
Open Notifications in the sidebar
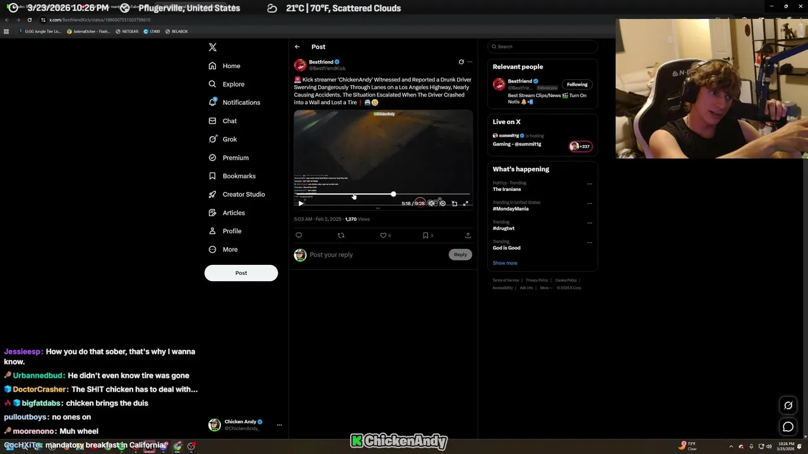234,102
